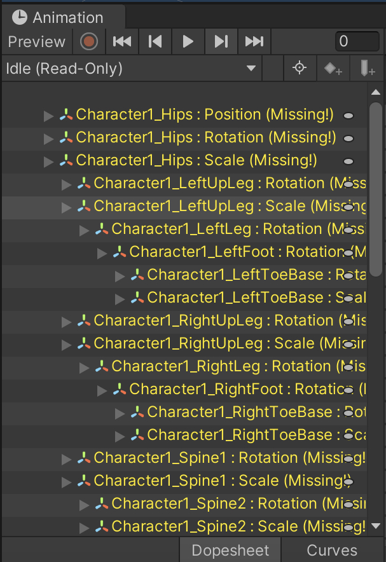Go to previous keyframe
The width and height of the screenshot is (386, 562).
pos(155,42)
